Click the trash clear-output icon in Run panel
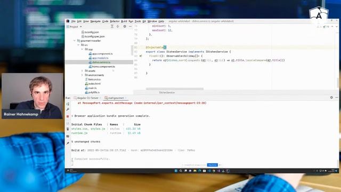Viewport: 341px width, 192px height. pyautogui.click(x=68, y=129)
